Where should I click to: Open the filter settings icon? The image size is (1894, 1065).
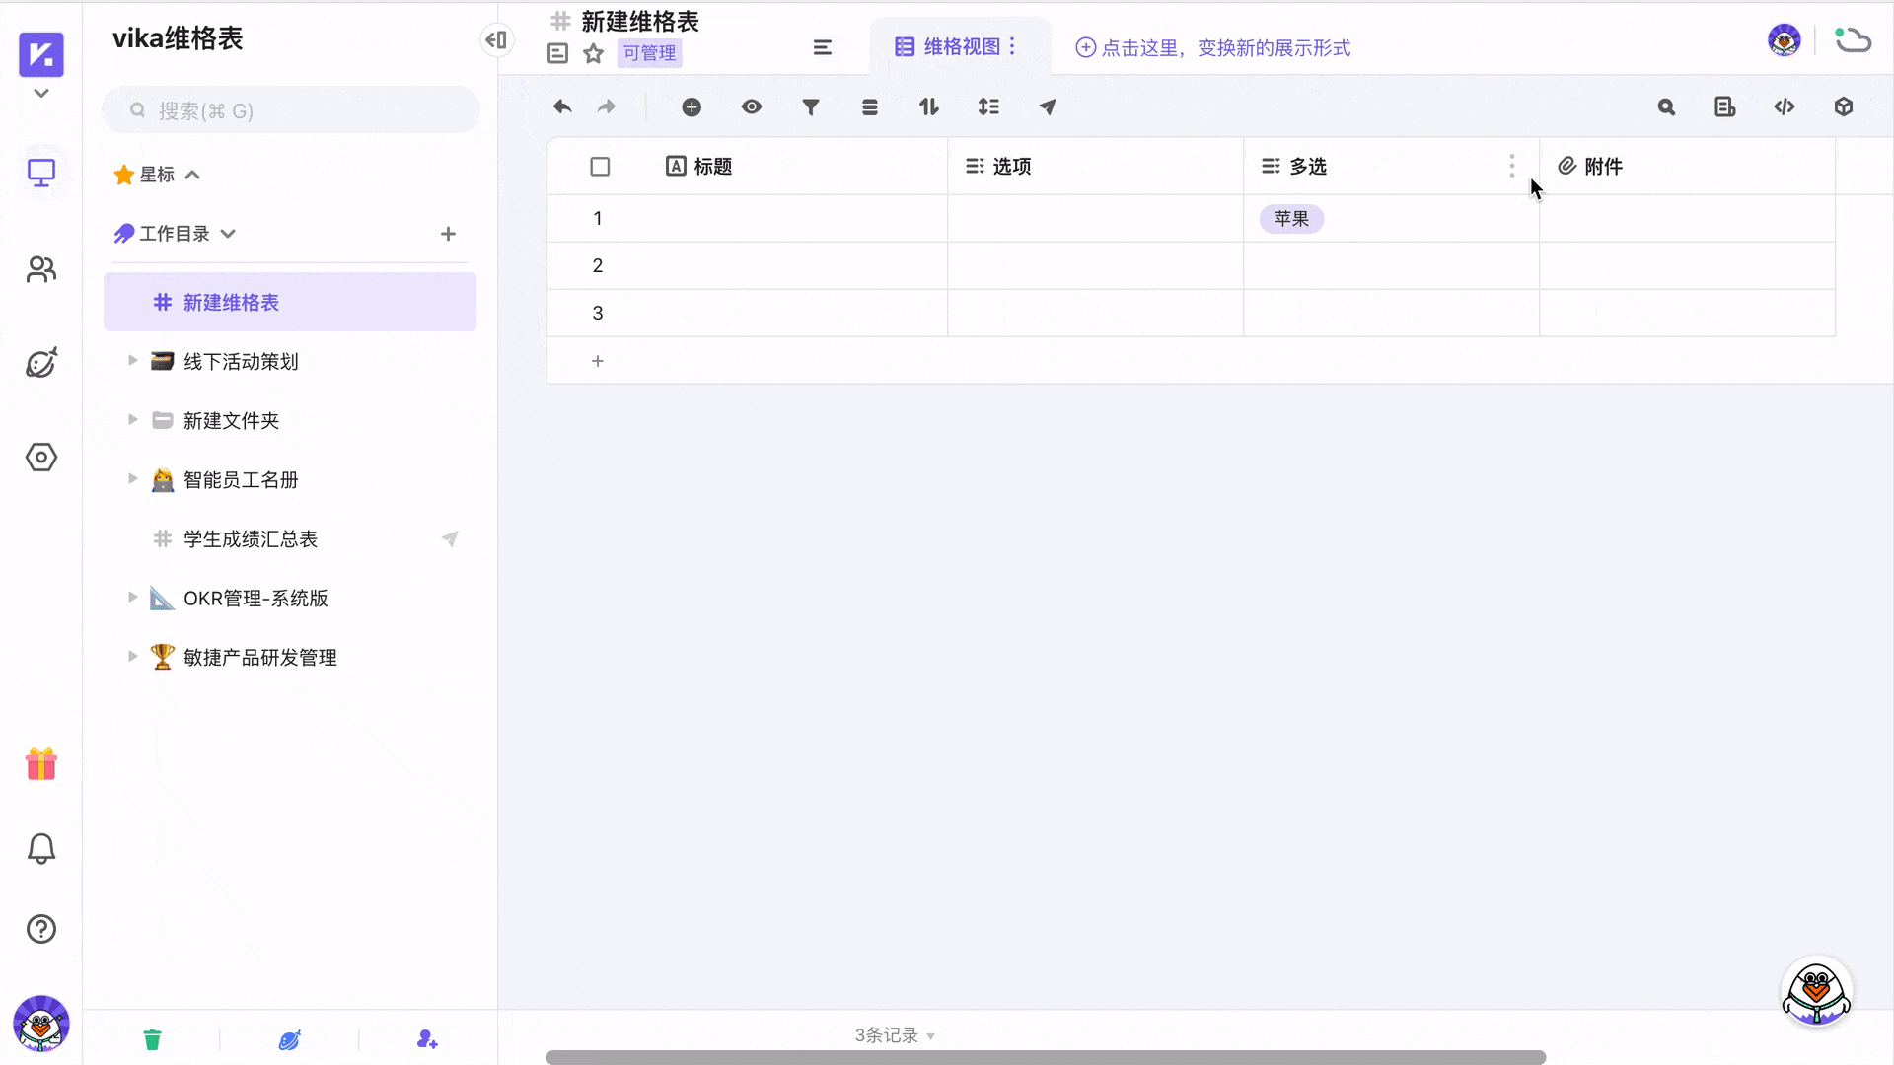pos(811,106)
